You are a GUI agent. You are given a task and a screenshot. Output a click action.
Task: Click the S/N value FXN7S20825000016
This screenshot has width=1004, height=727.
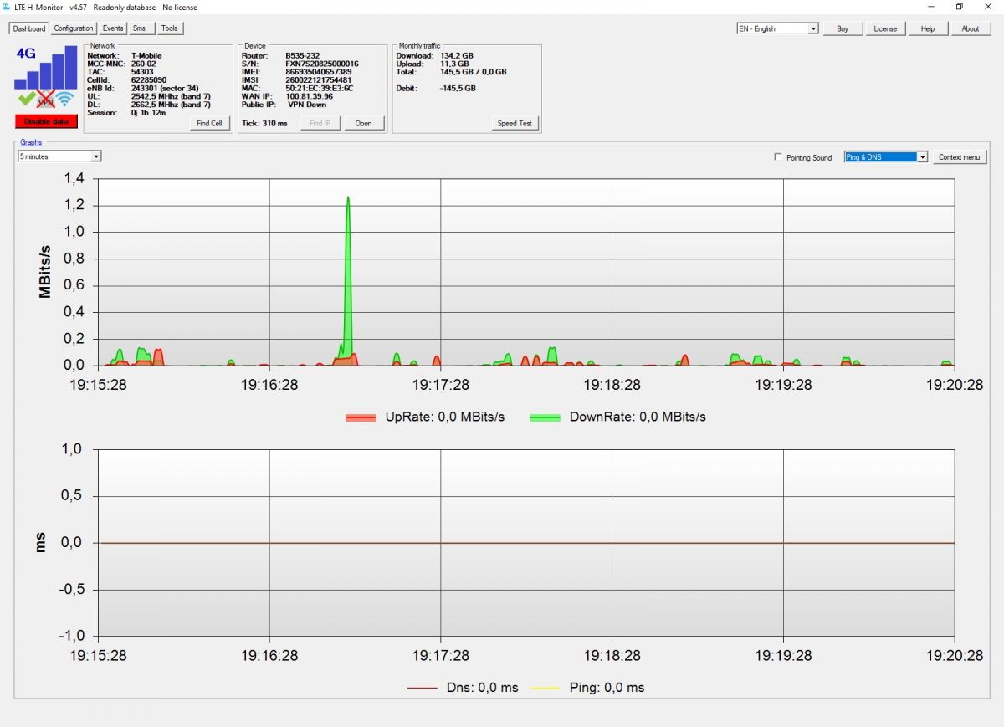click(322, 64)
